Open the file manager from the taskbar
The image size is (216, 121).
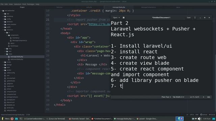(x=17, y=119)
